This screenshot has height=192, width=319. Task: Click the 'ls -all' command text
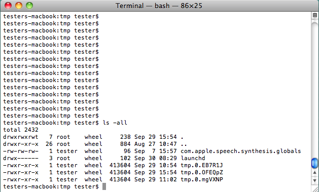click(x=115, y=123)
